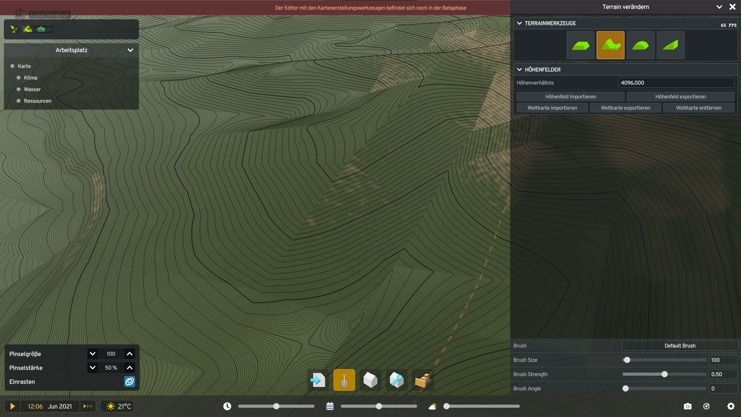Decrease Pinselstärke with down arrow
The image size is (741, 417).
point(93,368)
